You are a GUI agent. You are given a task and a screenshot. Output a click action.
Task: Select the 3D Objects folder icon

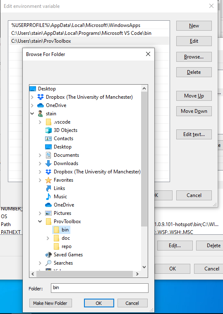pos(48,130)
